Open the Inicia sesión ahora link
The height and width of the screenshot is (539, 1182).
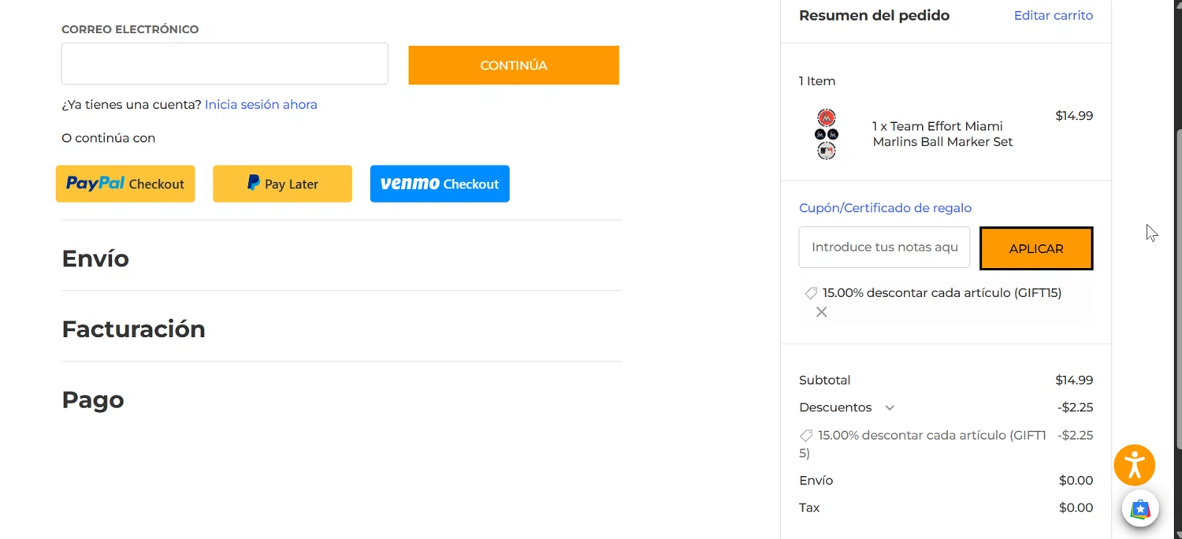(x=261, y=105)
